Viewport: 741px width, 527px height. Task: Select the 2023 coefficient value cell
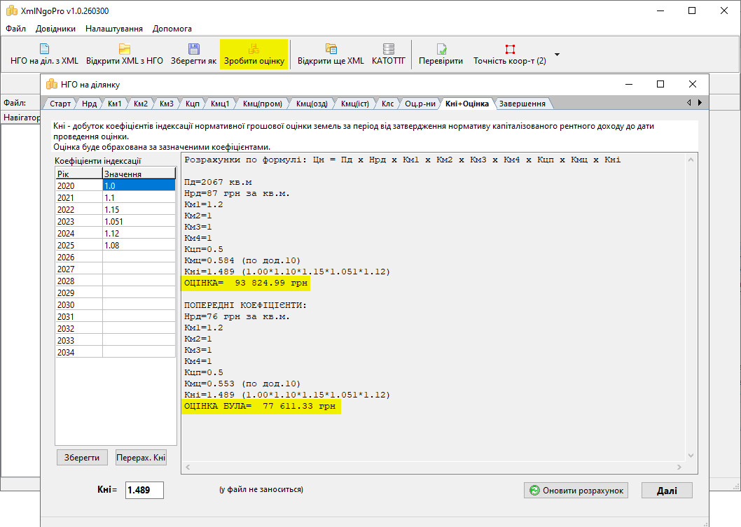[138, 221]
